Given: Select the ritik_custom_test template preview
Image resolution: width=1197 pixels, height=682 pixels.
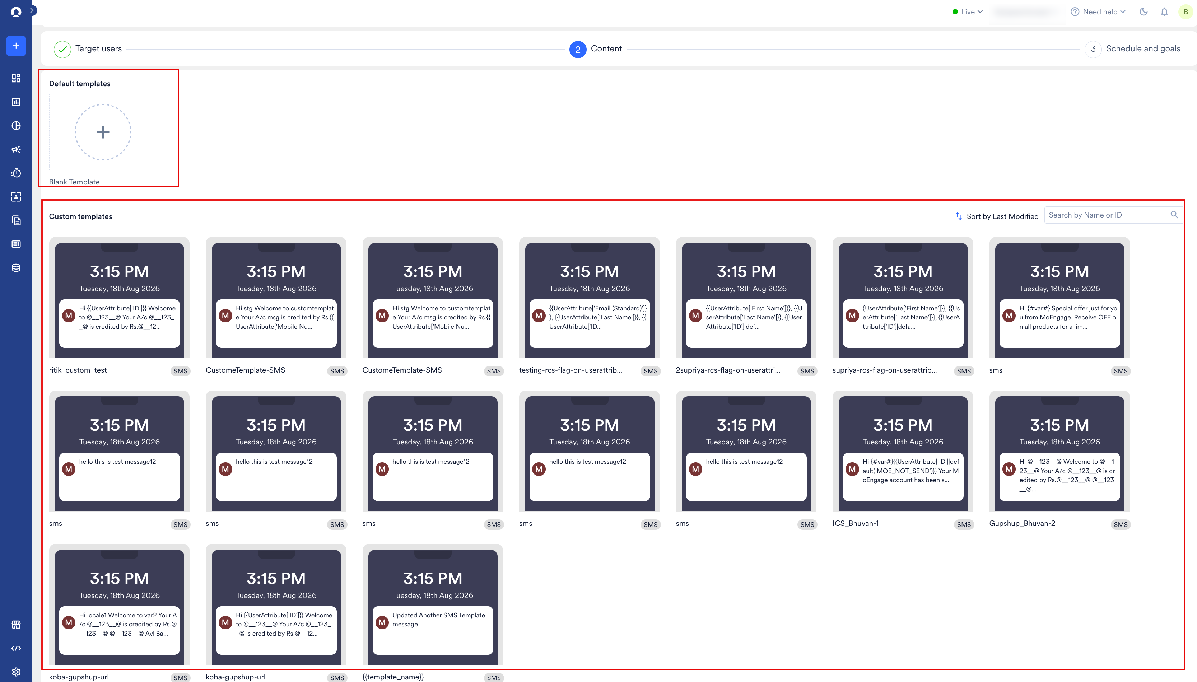Looking at the screenshot, I should (x=119, y=298).
